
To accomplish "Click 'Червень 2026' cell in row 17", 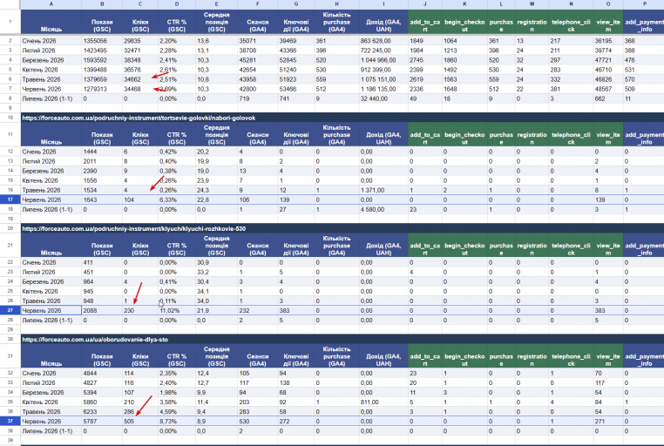I will [x=51, y=199].
